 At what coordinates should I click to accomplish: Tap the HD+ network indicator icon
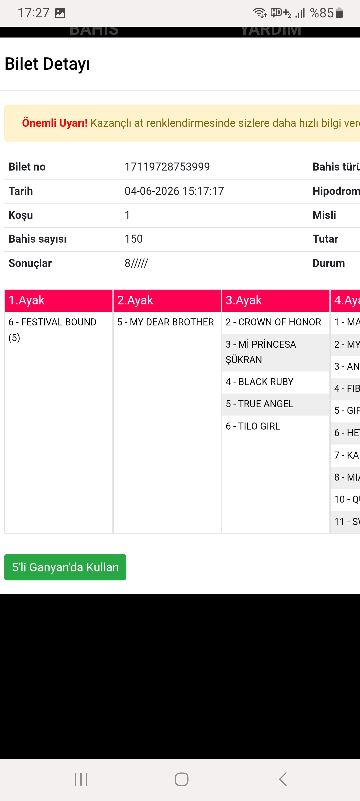pos(281,13)
